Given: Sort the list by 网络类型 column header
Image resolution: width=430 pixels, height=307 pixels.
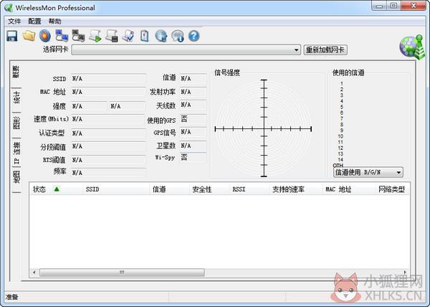Looking at the screenshot, I should click(x=393, y=189).
